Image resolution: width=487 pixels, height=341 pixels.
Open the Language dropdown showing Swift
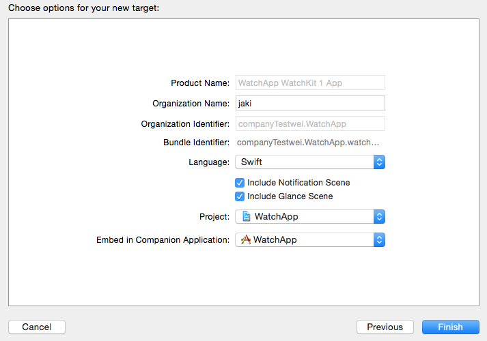coord(305,162)
